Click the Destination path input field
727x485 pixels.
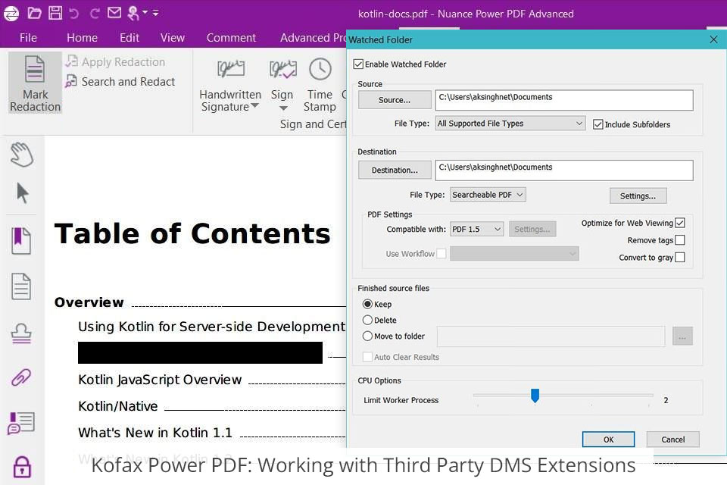pos(564,171)
